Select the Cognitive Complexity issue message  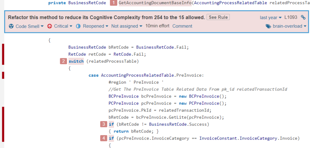click(x=106, y=17)
